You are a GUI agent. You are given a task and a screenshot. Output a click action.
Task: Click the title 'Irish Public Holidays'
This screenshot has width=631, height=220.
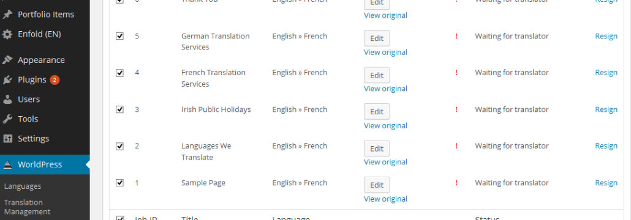tap(216, 109)
